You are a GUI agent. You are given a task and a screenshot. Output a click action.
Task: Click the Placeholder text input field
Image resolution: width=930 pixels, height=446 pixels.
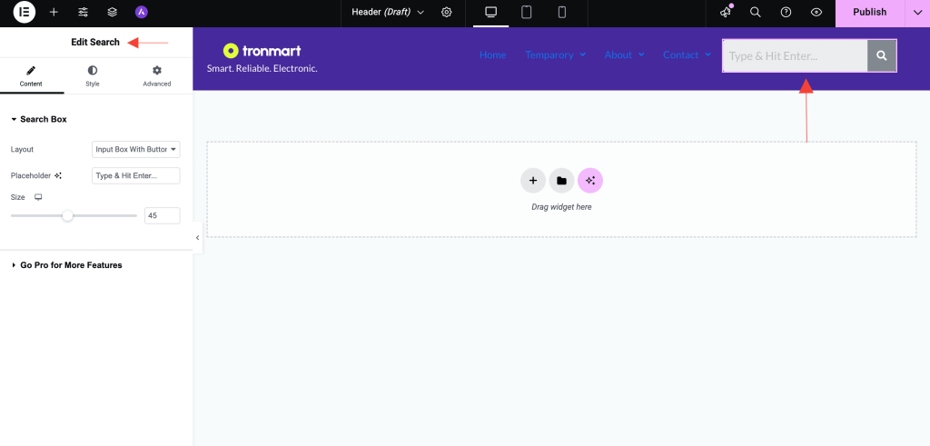click(x=136, y=175)
